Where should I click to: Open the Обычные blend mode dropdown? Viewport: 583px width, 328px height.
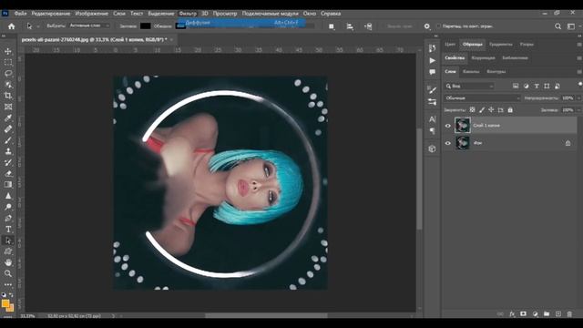tap(482, 98)
